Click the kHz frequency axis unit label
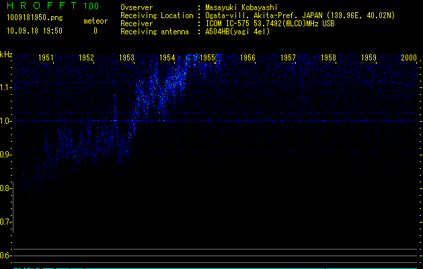 (6, 54)
